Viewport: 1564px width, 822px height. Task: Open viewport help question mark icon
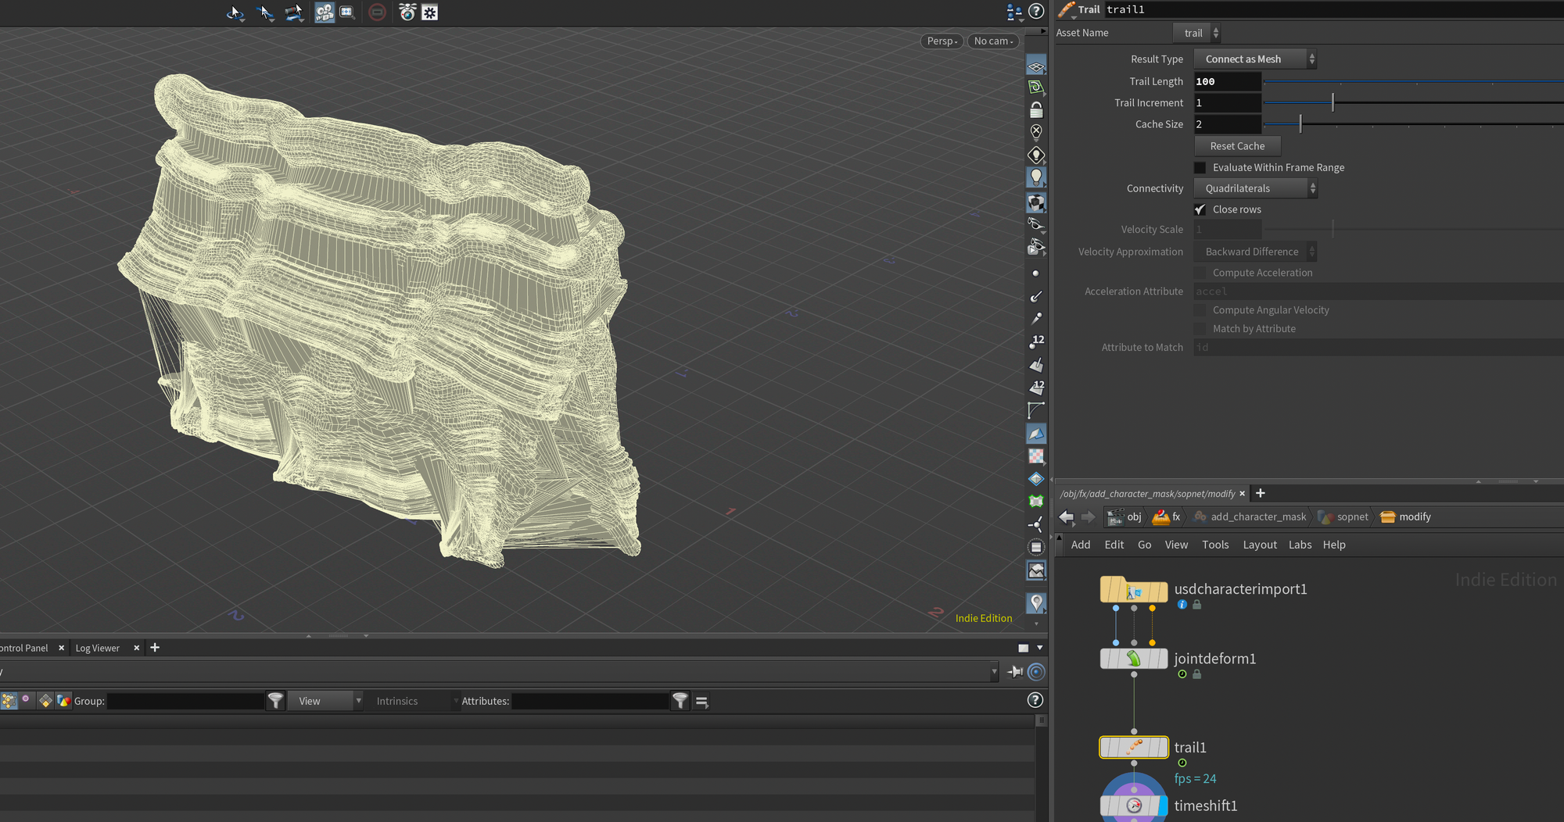pyautogui.click(x=1036, y=12)
